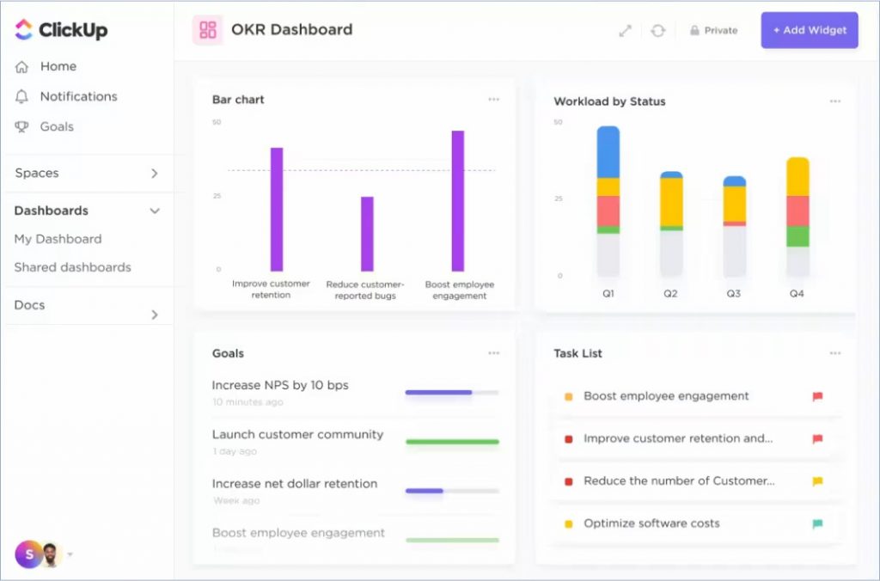Viewport: 880px width, 581px height.
Task: Click the Add Widget button
Action: pyautogui.click(x=809, y=30)
